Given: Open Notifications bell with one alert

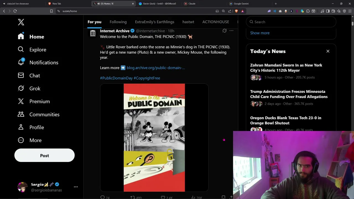Looking at the screenshot, I should pyautogui.click(x=38, y=62).
